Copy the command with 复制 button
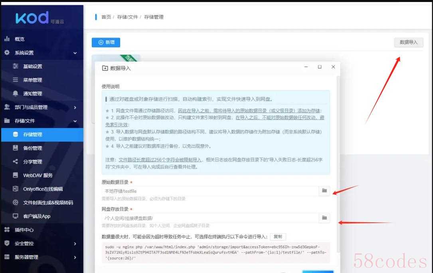The width and height of the screenshot is (433, 273). 278,237
